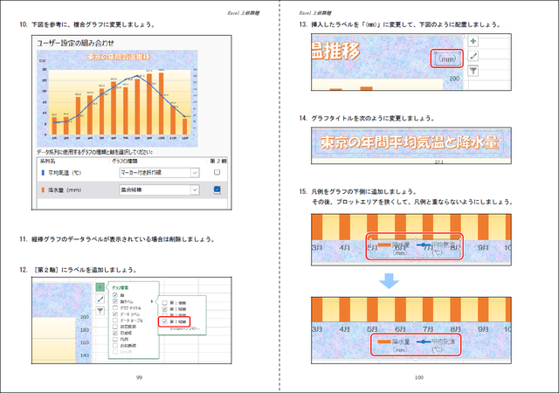The height and width of the screenshot is (393, 559).
Task: Check the 第1横軸 checkbox in the submenu
Action: (165, 303)
